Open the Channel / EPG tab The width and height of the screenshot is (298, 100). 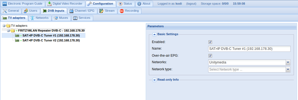point(83,11)
